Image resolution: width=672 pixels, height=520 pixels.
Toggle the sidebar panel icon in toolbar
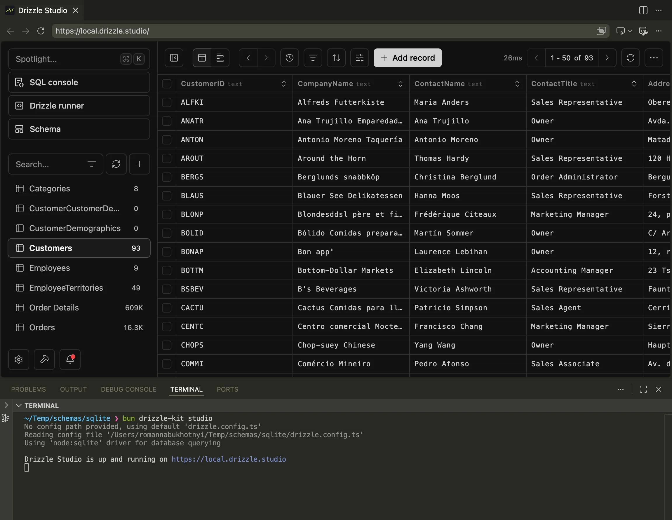coord(174,58)
